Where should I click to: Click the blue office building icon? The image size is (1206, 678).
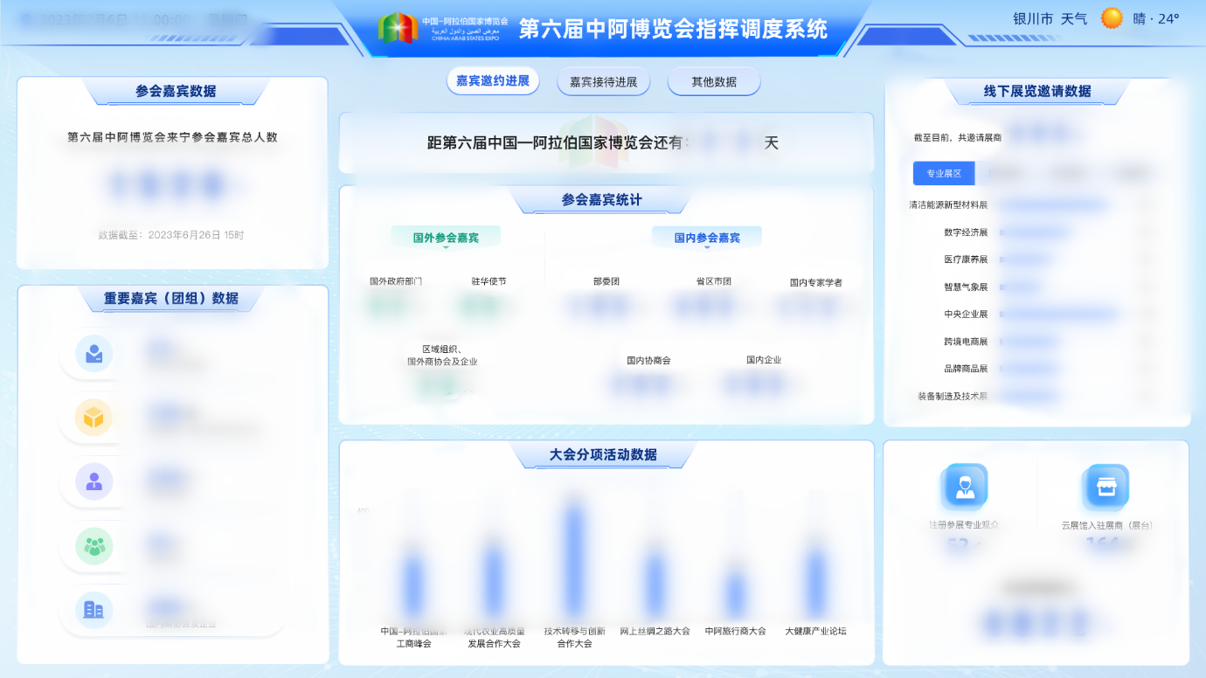tap(94, 609)
